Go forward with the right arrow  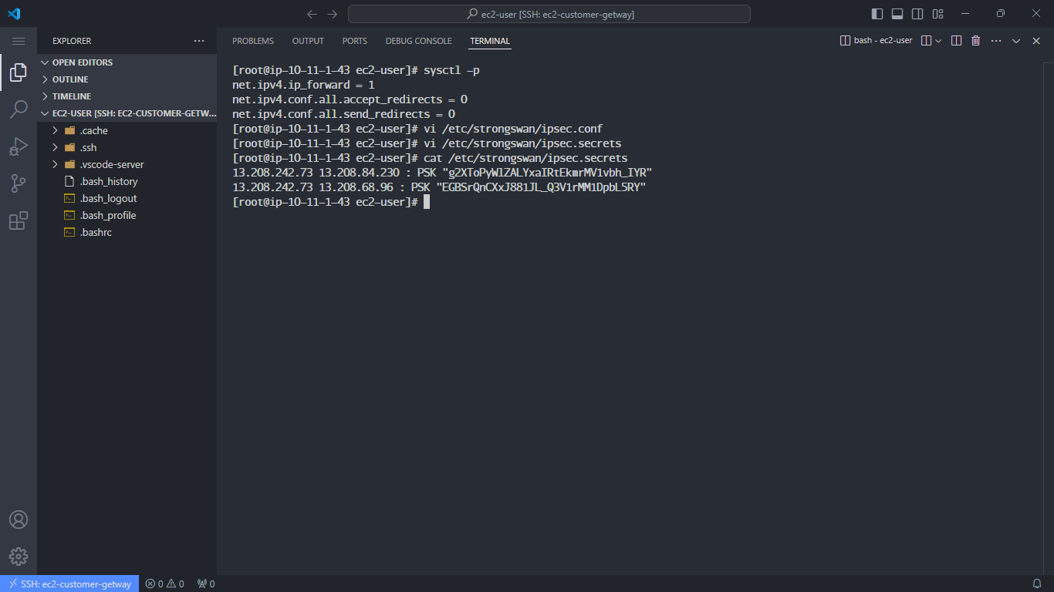pyautogui.click(x=333, y=14)
